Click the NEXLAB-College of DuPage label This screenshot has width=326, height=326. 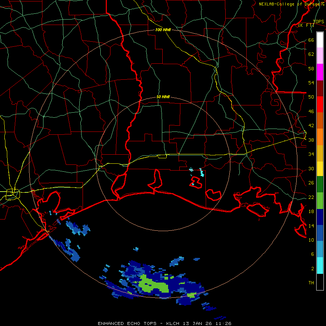(x=291, y=4)
